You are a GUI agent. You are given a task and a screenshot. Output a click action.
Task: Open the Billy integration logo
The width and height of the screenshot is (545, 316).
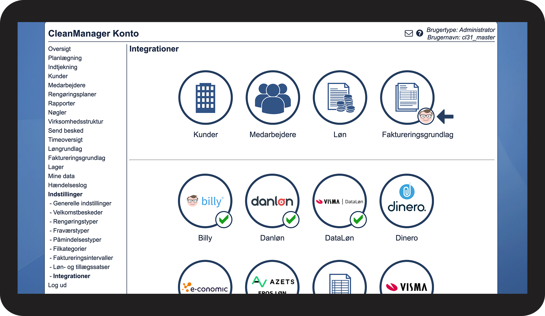(205, 201)
